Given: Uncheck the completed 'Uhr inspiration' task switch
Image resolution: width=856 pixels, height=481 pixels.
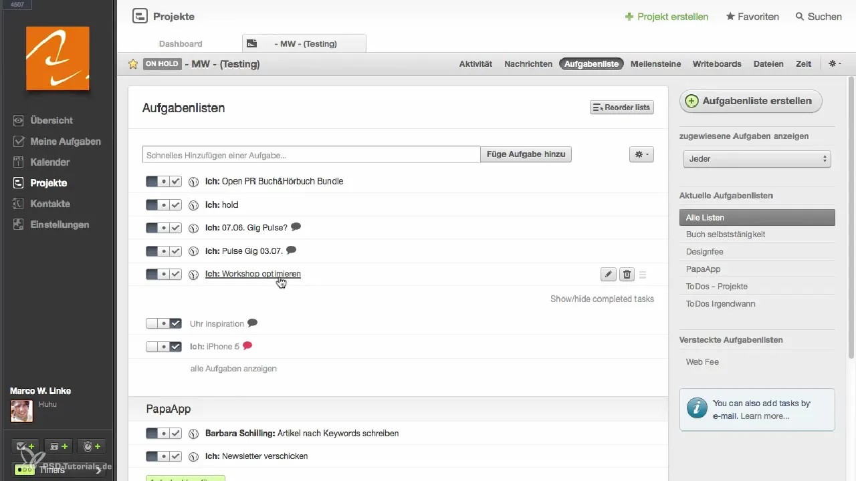Looking at the screenshot, I should pyautogui.click(x=163, y=324).
